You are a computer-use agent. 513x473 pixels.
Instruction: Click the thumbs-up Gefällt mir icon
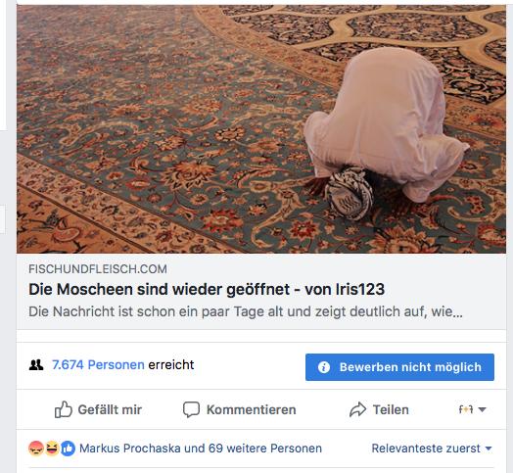[63, 409]
